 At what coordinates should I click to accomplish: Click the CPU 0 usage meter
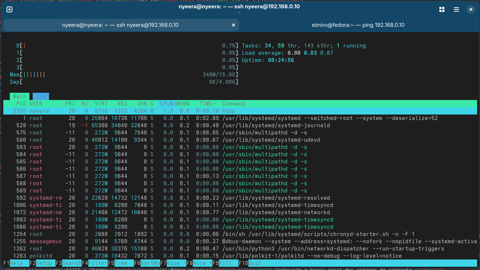(x=127, y=46)
